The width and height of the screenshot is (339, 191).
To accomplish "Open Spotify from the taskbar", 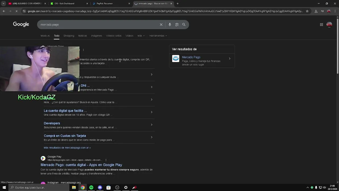I will (x=91, y=188).
